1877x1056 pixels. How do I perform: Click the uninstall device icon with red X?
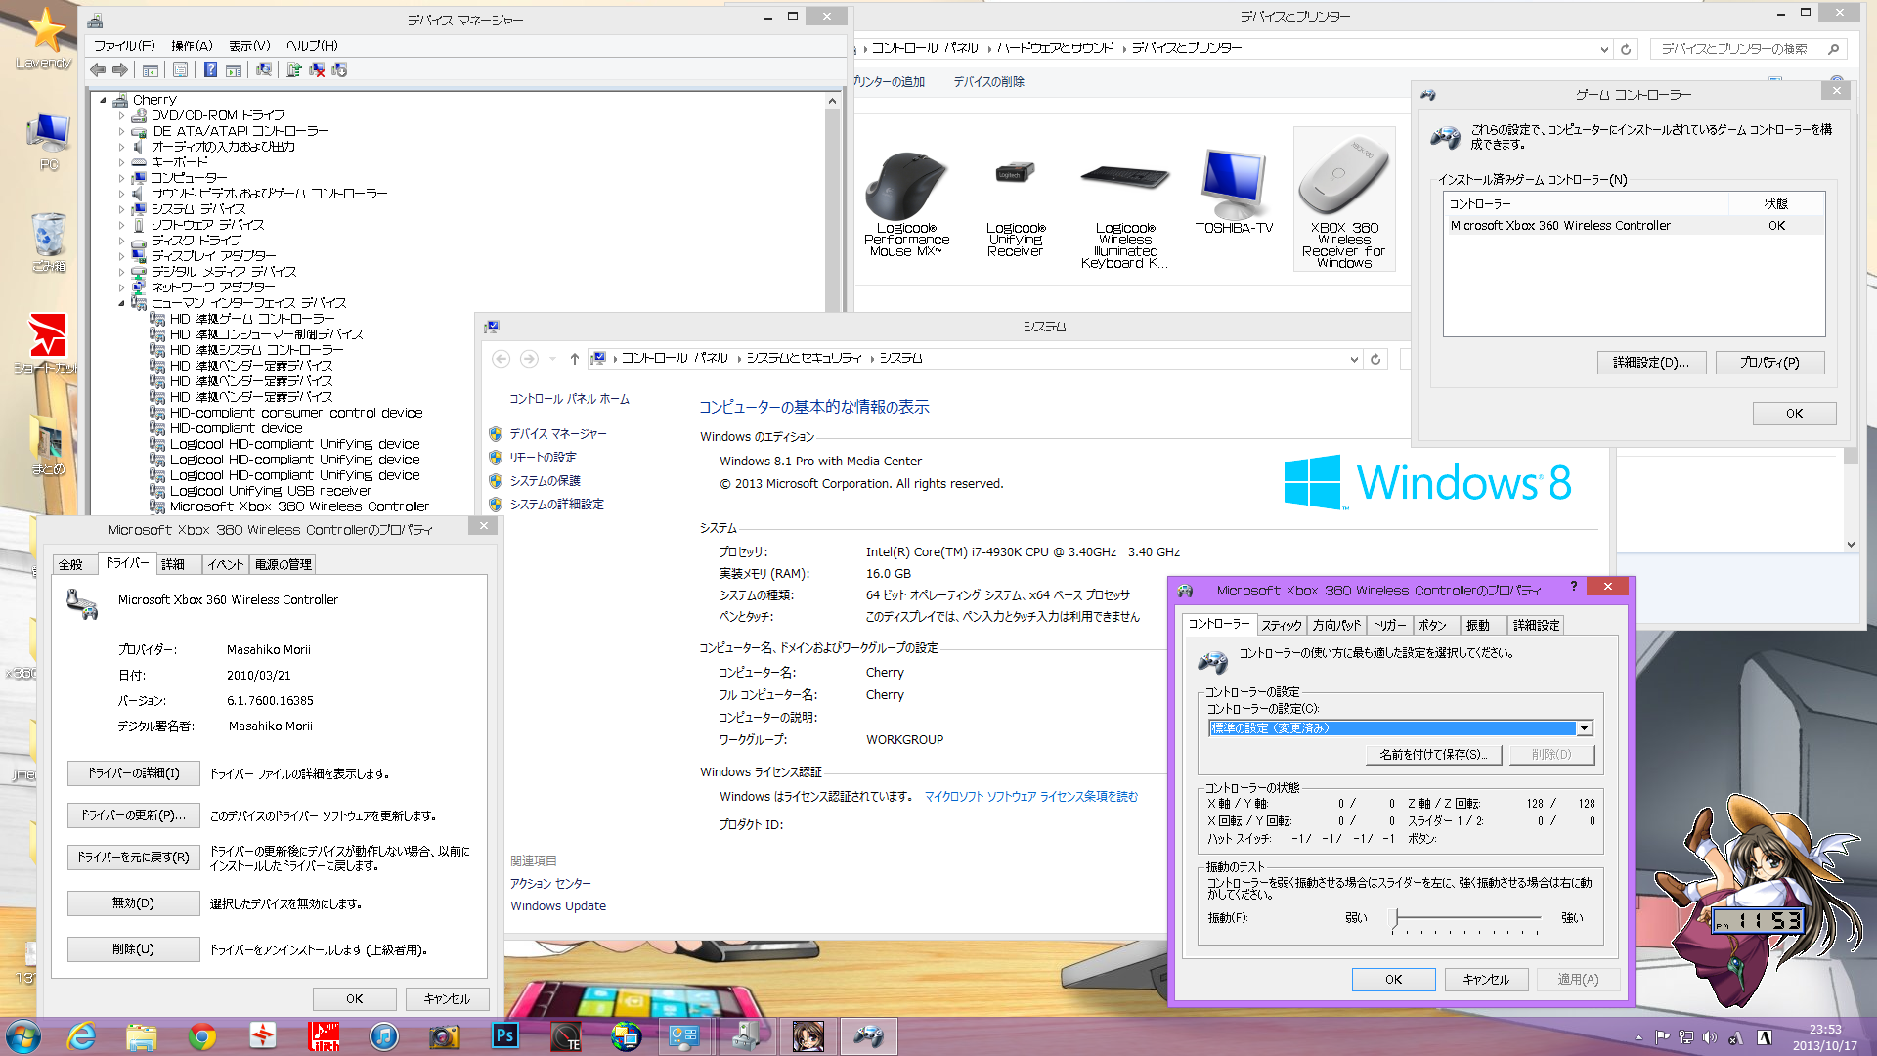click(317, 69)
